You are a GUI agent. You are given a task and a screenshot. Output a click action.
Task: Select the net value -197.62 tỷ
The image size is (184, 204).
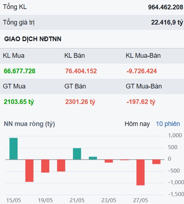point(141,102)
